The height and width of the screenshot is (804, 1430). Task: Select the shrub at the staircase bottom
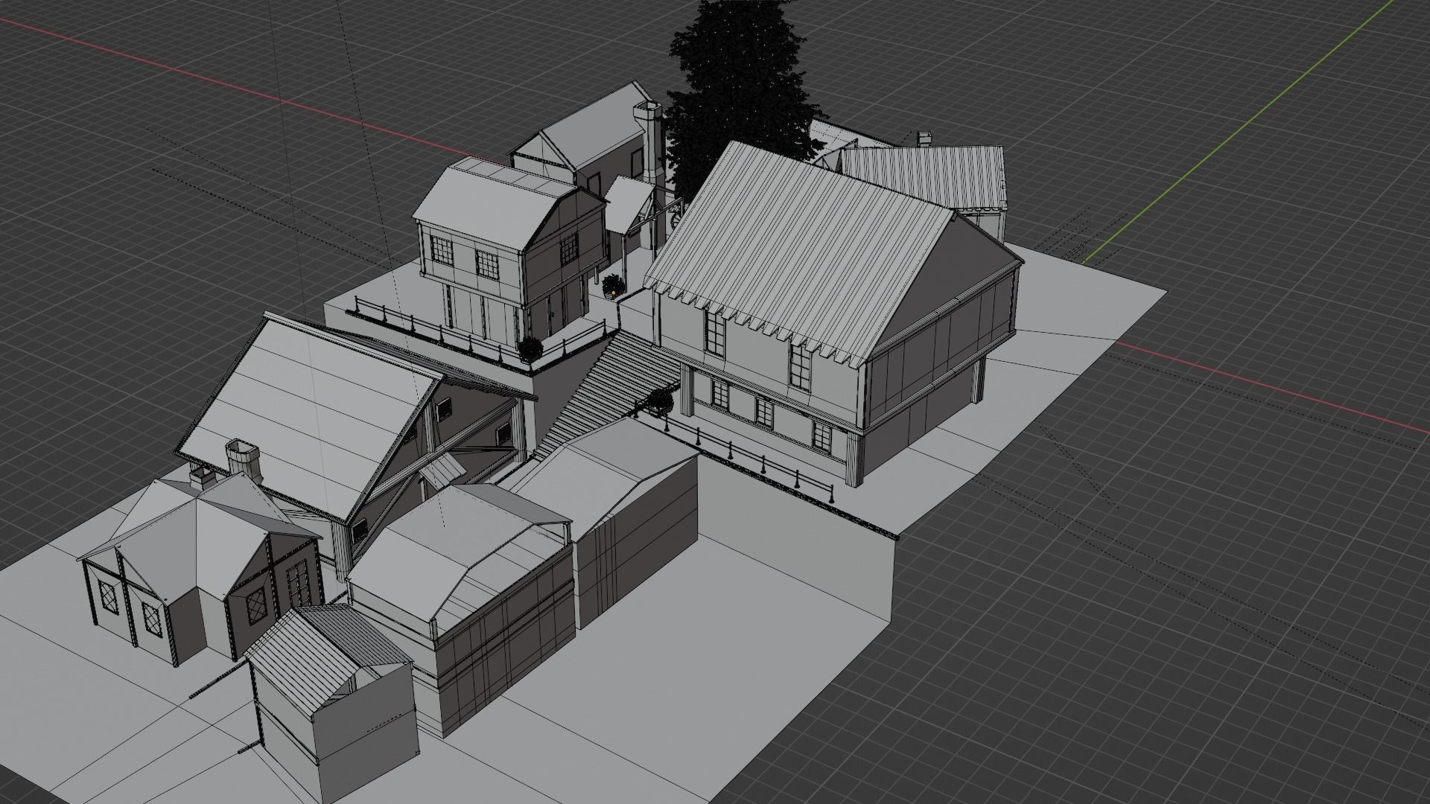coord(660,402)
